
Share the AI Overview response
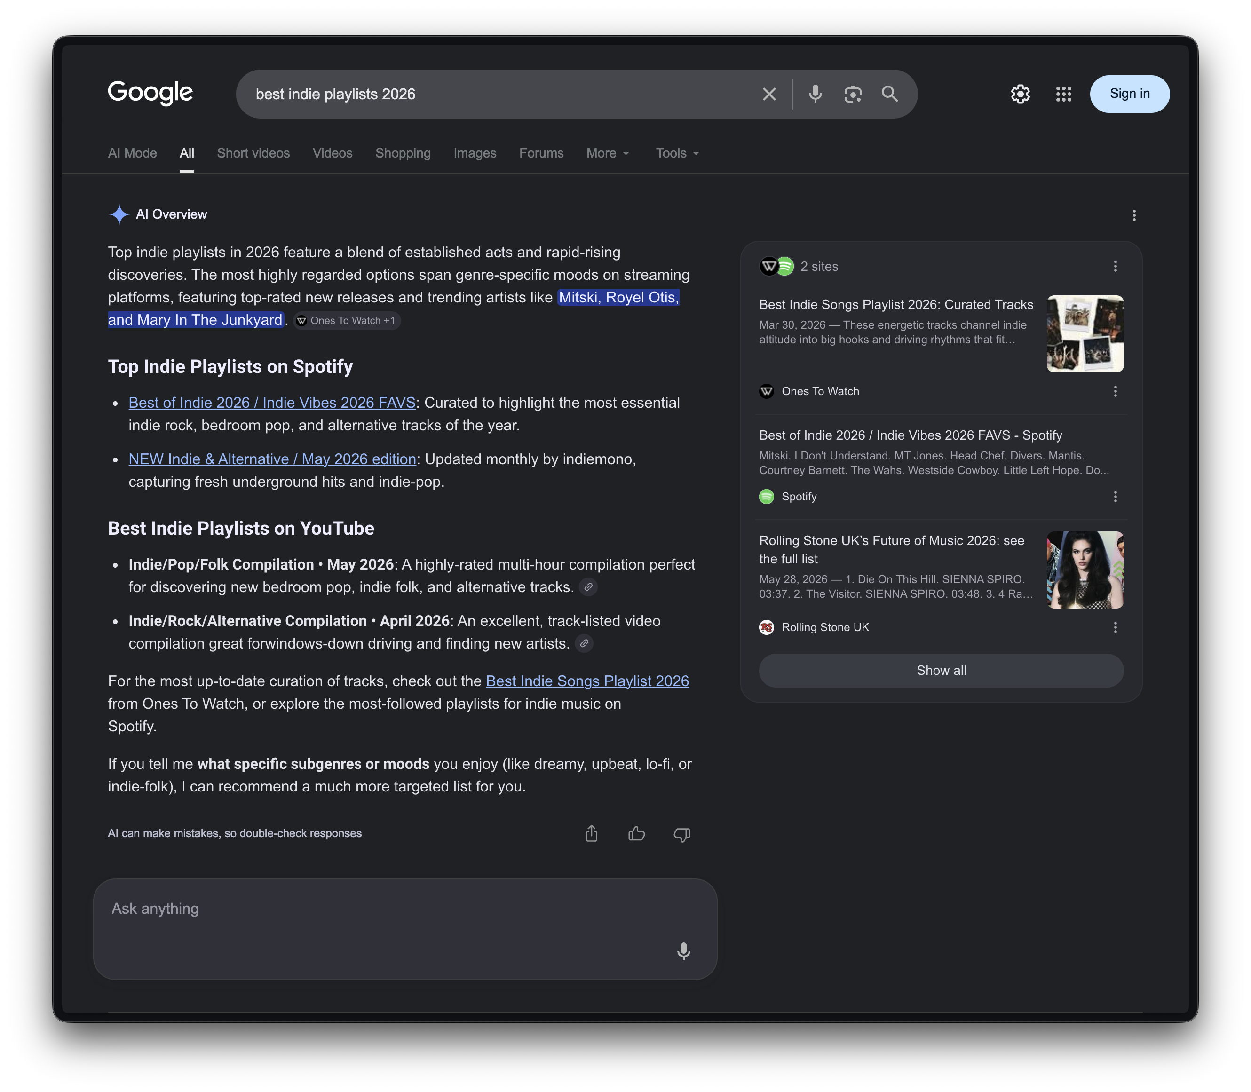592,833
